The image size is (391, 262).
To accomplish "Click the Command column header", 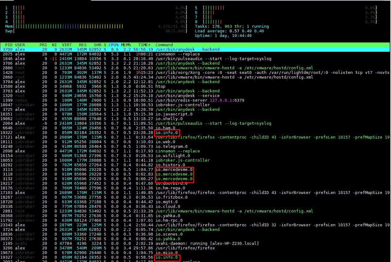I will [x=164, y=45].
